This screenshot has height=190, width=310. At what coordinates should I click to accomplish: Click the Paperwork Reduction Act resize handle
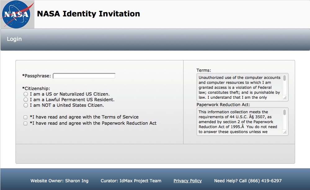[285, 132]
